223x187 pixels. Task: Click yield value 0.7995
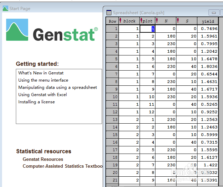[208, 44]
